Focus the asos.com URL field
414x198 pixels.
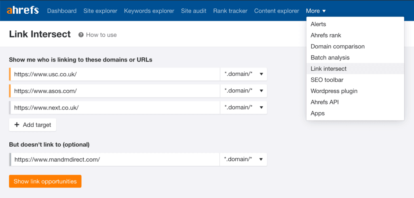pos(115,91)
